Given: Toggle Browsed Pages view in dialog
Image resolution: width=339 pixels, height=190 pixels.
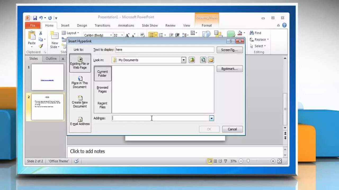Looking at the screenshot, I should click(x=102, y=89).
